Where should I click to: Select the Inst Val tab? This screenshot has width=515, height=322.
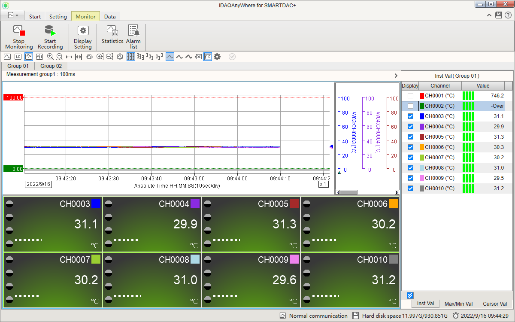coord(426,304)
